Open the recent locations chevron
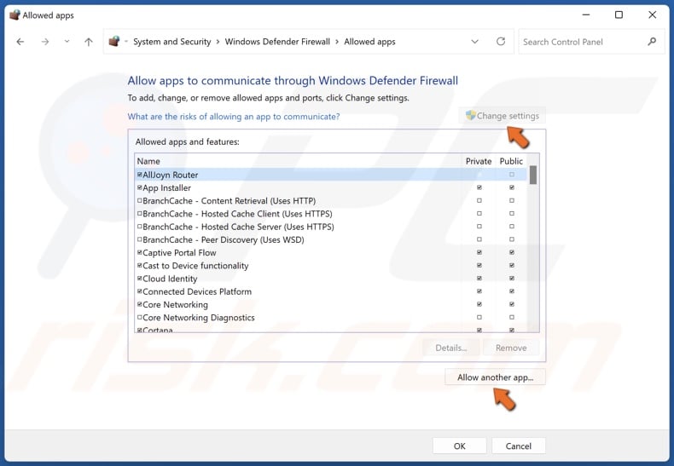 (67, 42)
